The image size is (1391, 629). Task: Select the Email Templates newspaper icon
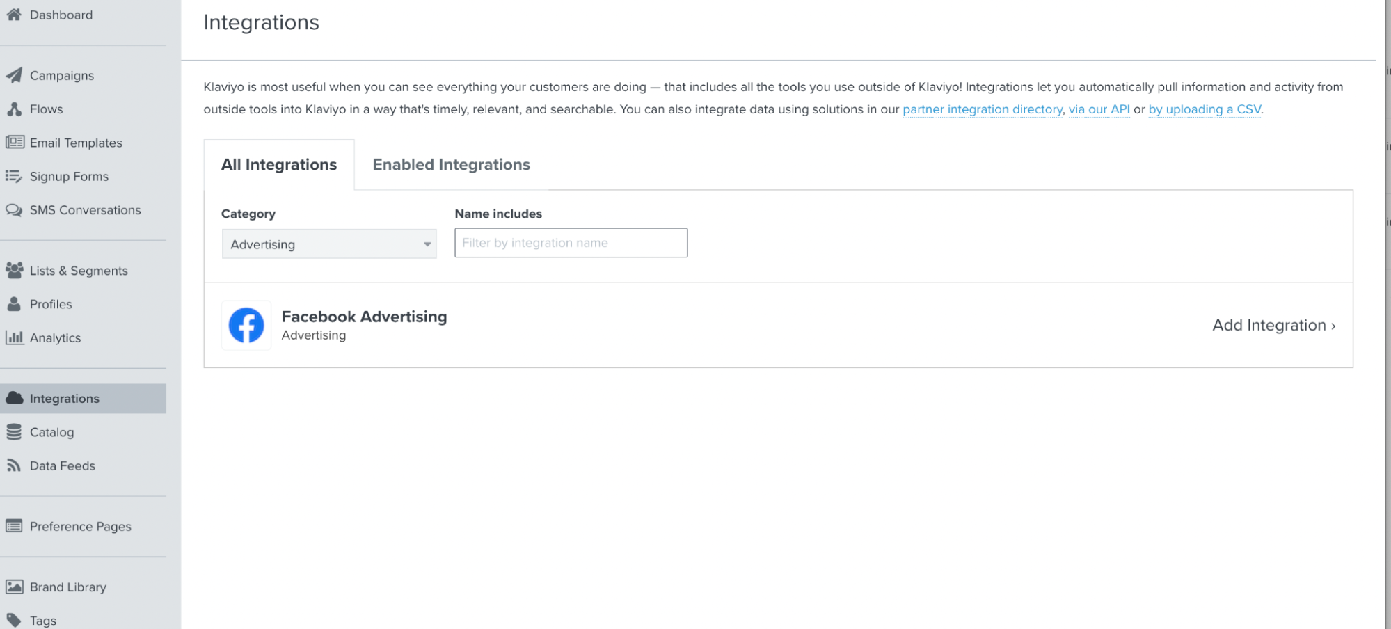[15, 143]
